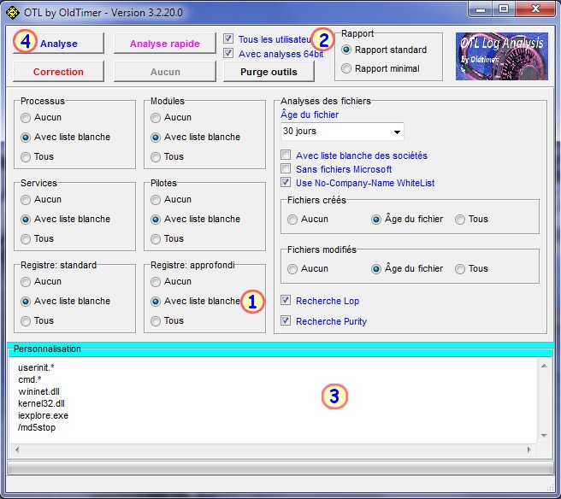Run the Analyse rapide quick scan
The image size is (561, 499).
tap(165, 44)
